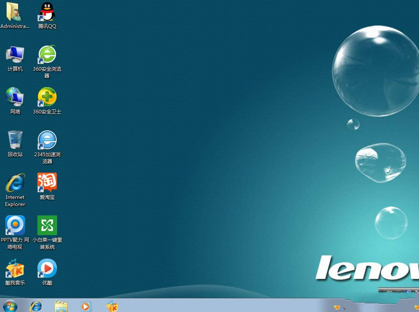
Task: Open 计算机 (Computer) on the desktop
Action: [15, 55]
